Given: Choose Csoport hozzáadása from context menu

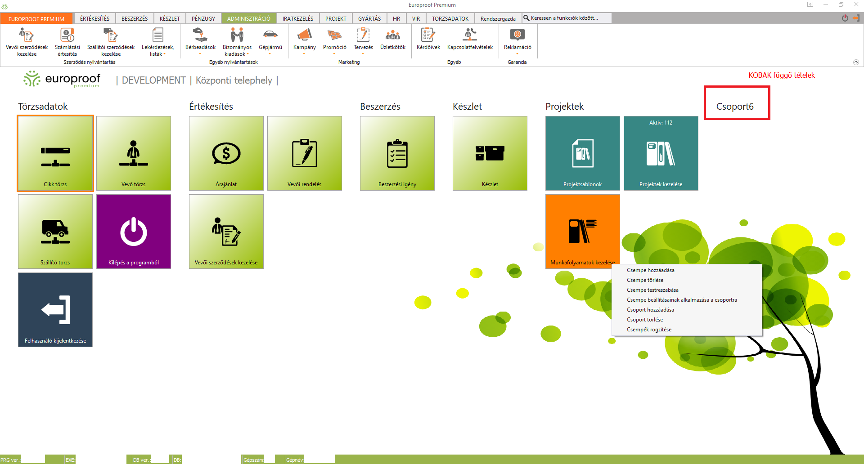Looking at the screenshot, I should [x=650, y=310].
